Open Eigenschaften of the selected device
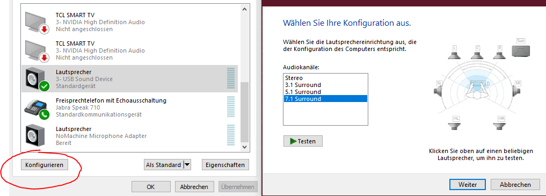The width and height of the screenshot is (546, 196). tap(225, 165)
